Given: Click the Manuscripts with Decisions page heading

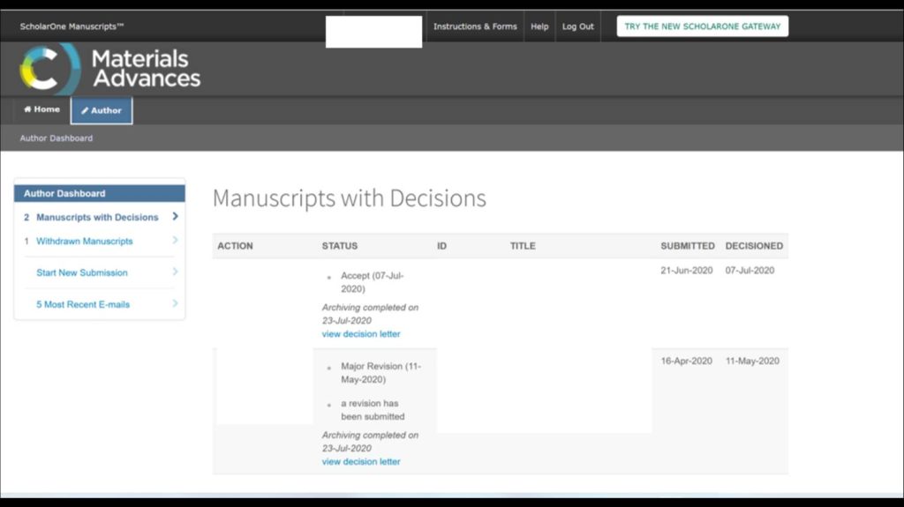Looking at the screenshot, I should click(350, 198).
